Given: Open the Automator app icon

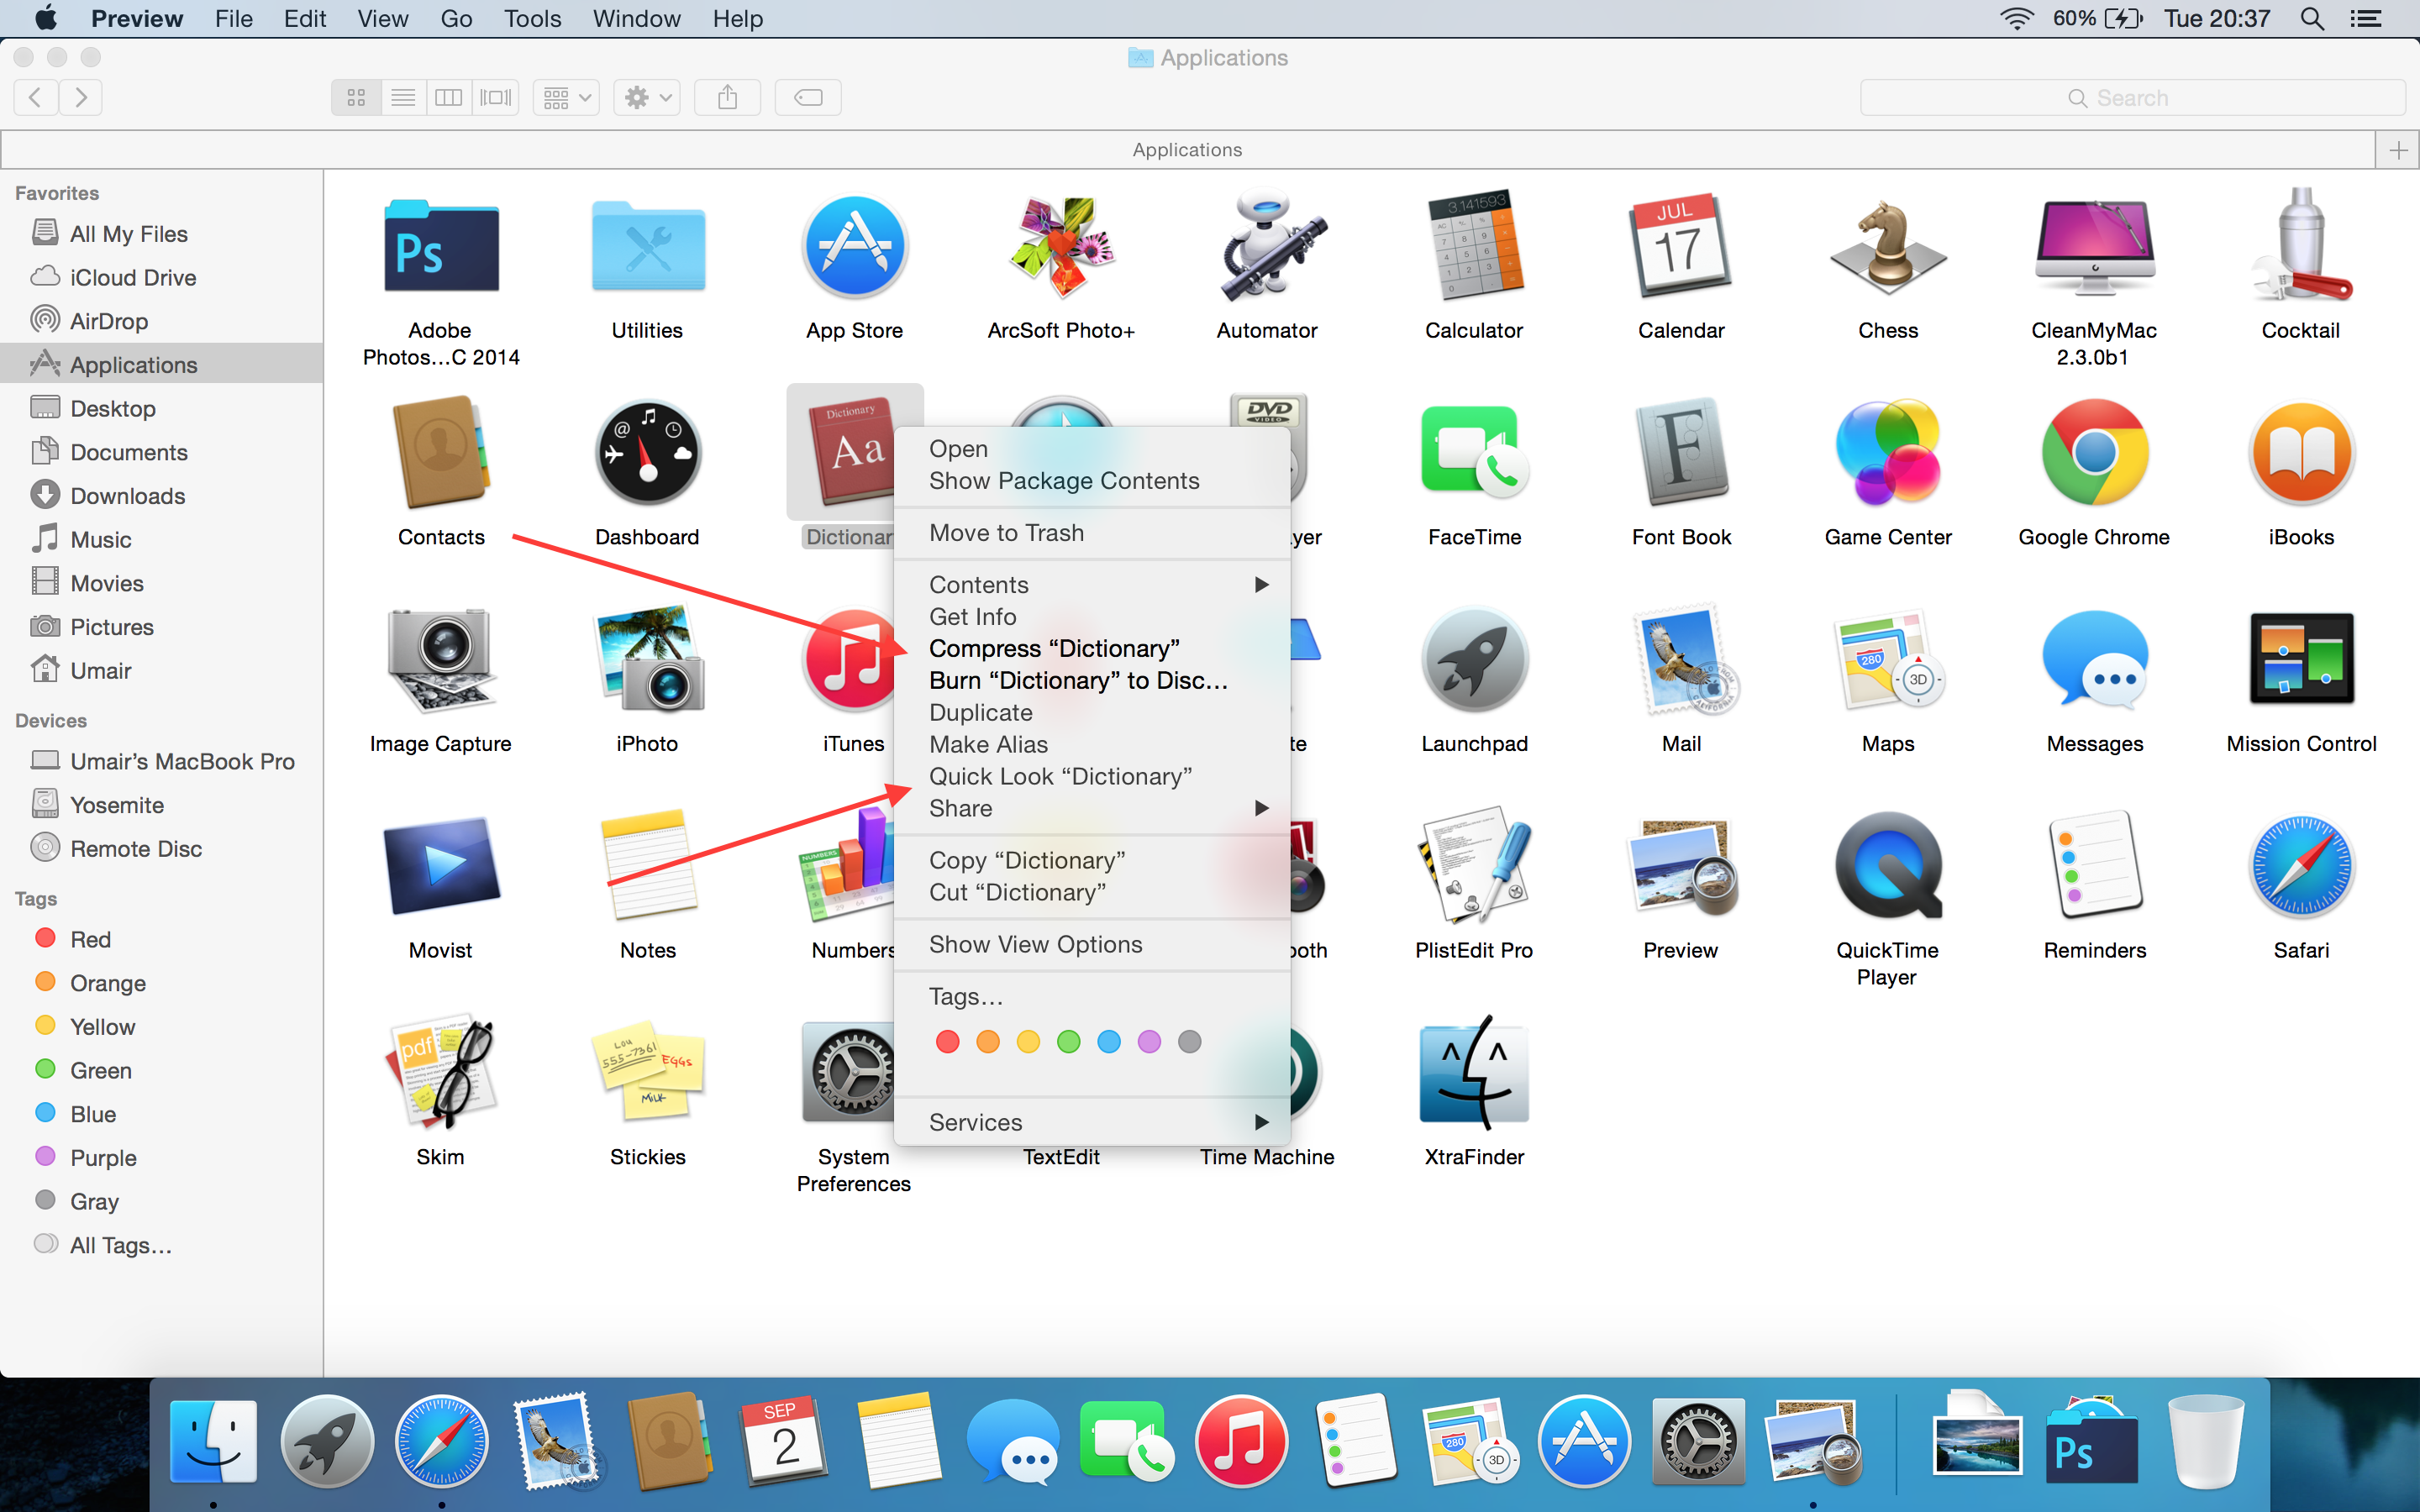Looking at the screenshot, I should coord(1267,247).
